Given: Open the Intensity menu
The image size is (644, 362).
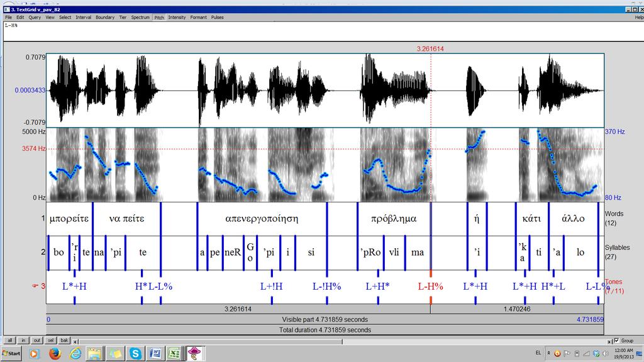Looking at the screenshot, I should (177, 17).
